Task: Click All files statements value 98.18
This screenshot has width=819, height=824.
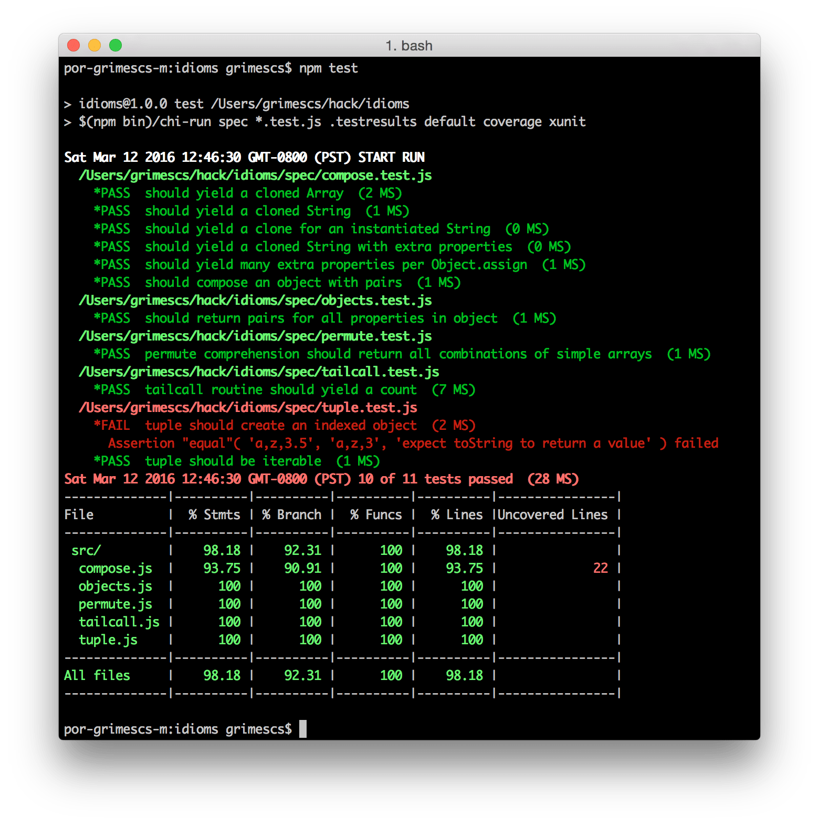Action: [222, 676]
